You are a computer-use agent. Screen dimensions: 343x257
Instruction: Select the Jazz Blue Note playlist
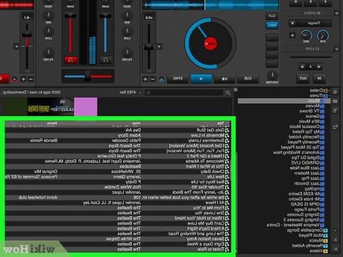click(307, 168)
